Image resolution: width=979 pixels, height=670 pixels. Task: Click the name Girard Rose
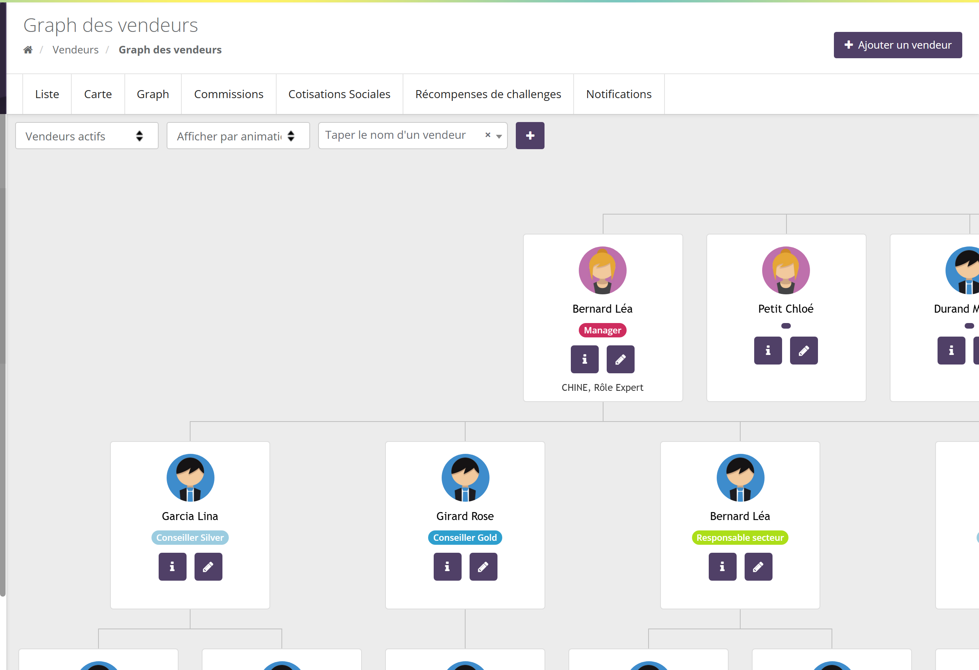[x=465, y=516]
